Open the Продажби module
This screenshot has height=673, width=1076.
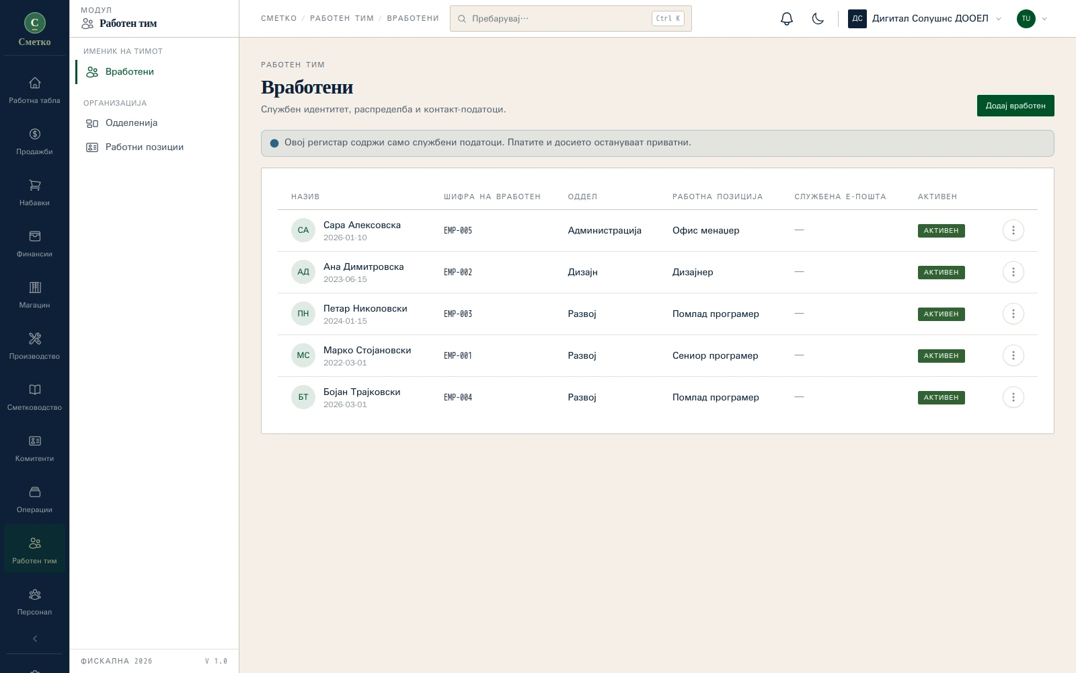[34, 142]
